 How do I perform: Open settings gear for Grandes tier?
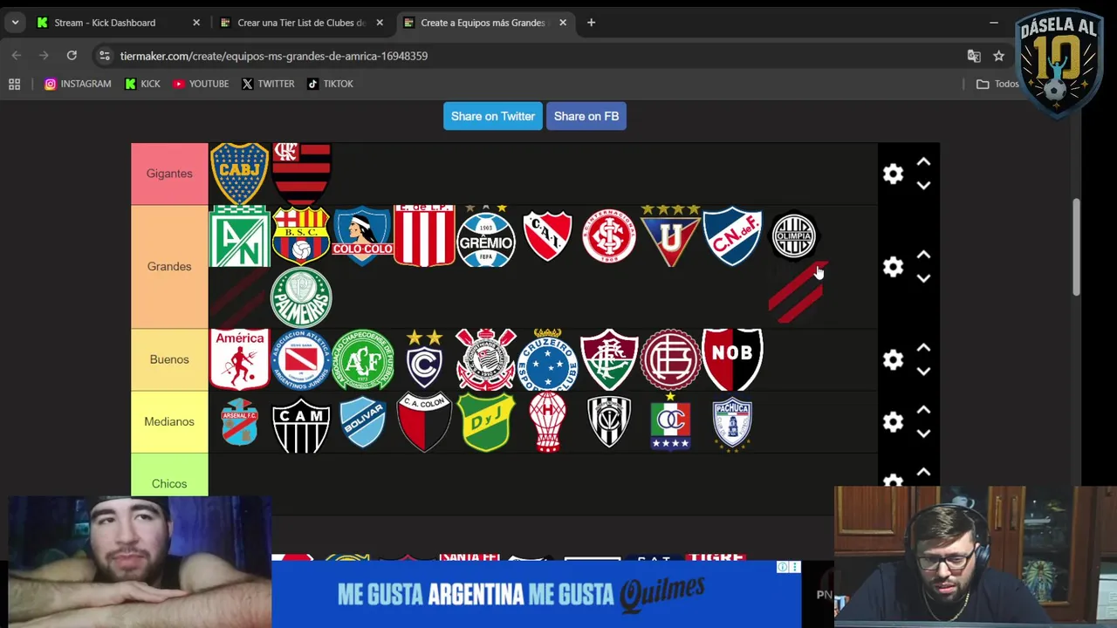(893, 267)
